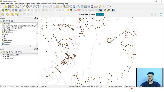This screenshot has height=92, width=164.
Task: Select PostGIS in the Browser
Action: 7,44
